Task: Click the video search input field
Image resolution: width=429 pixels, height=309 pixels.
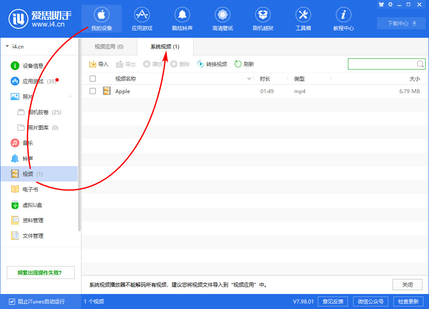Action: point(382,64)
